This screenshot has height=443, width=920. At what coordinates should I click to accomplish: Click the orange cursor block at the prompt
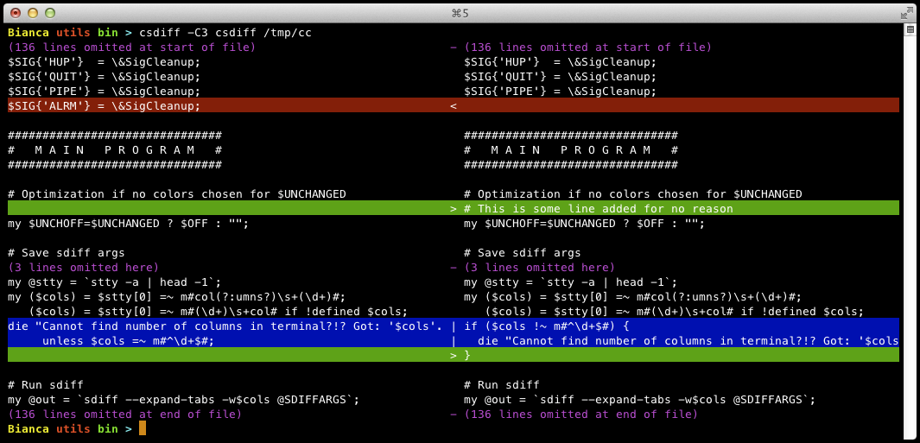143,429
